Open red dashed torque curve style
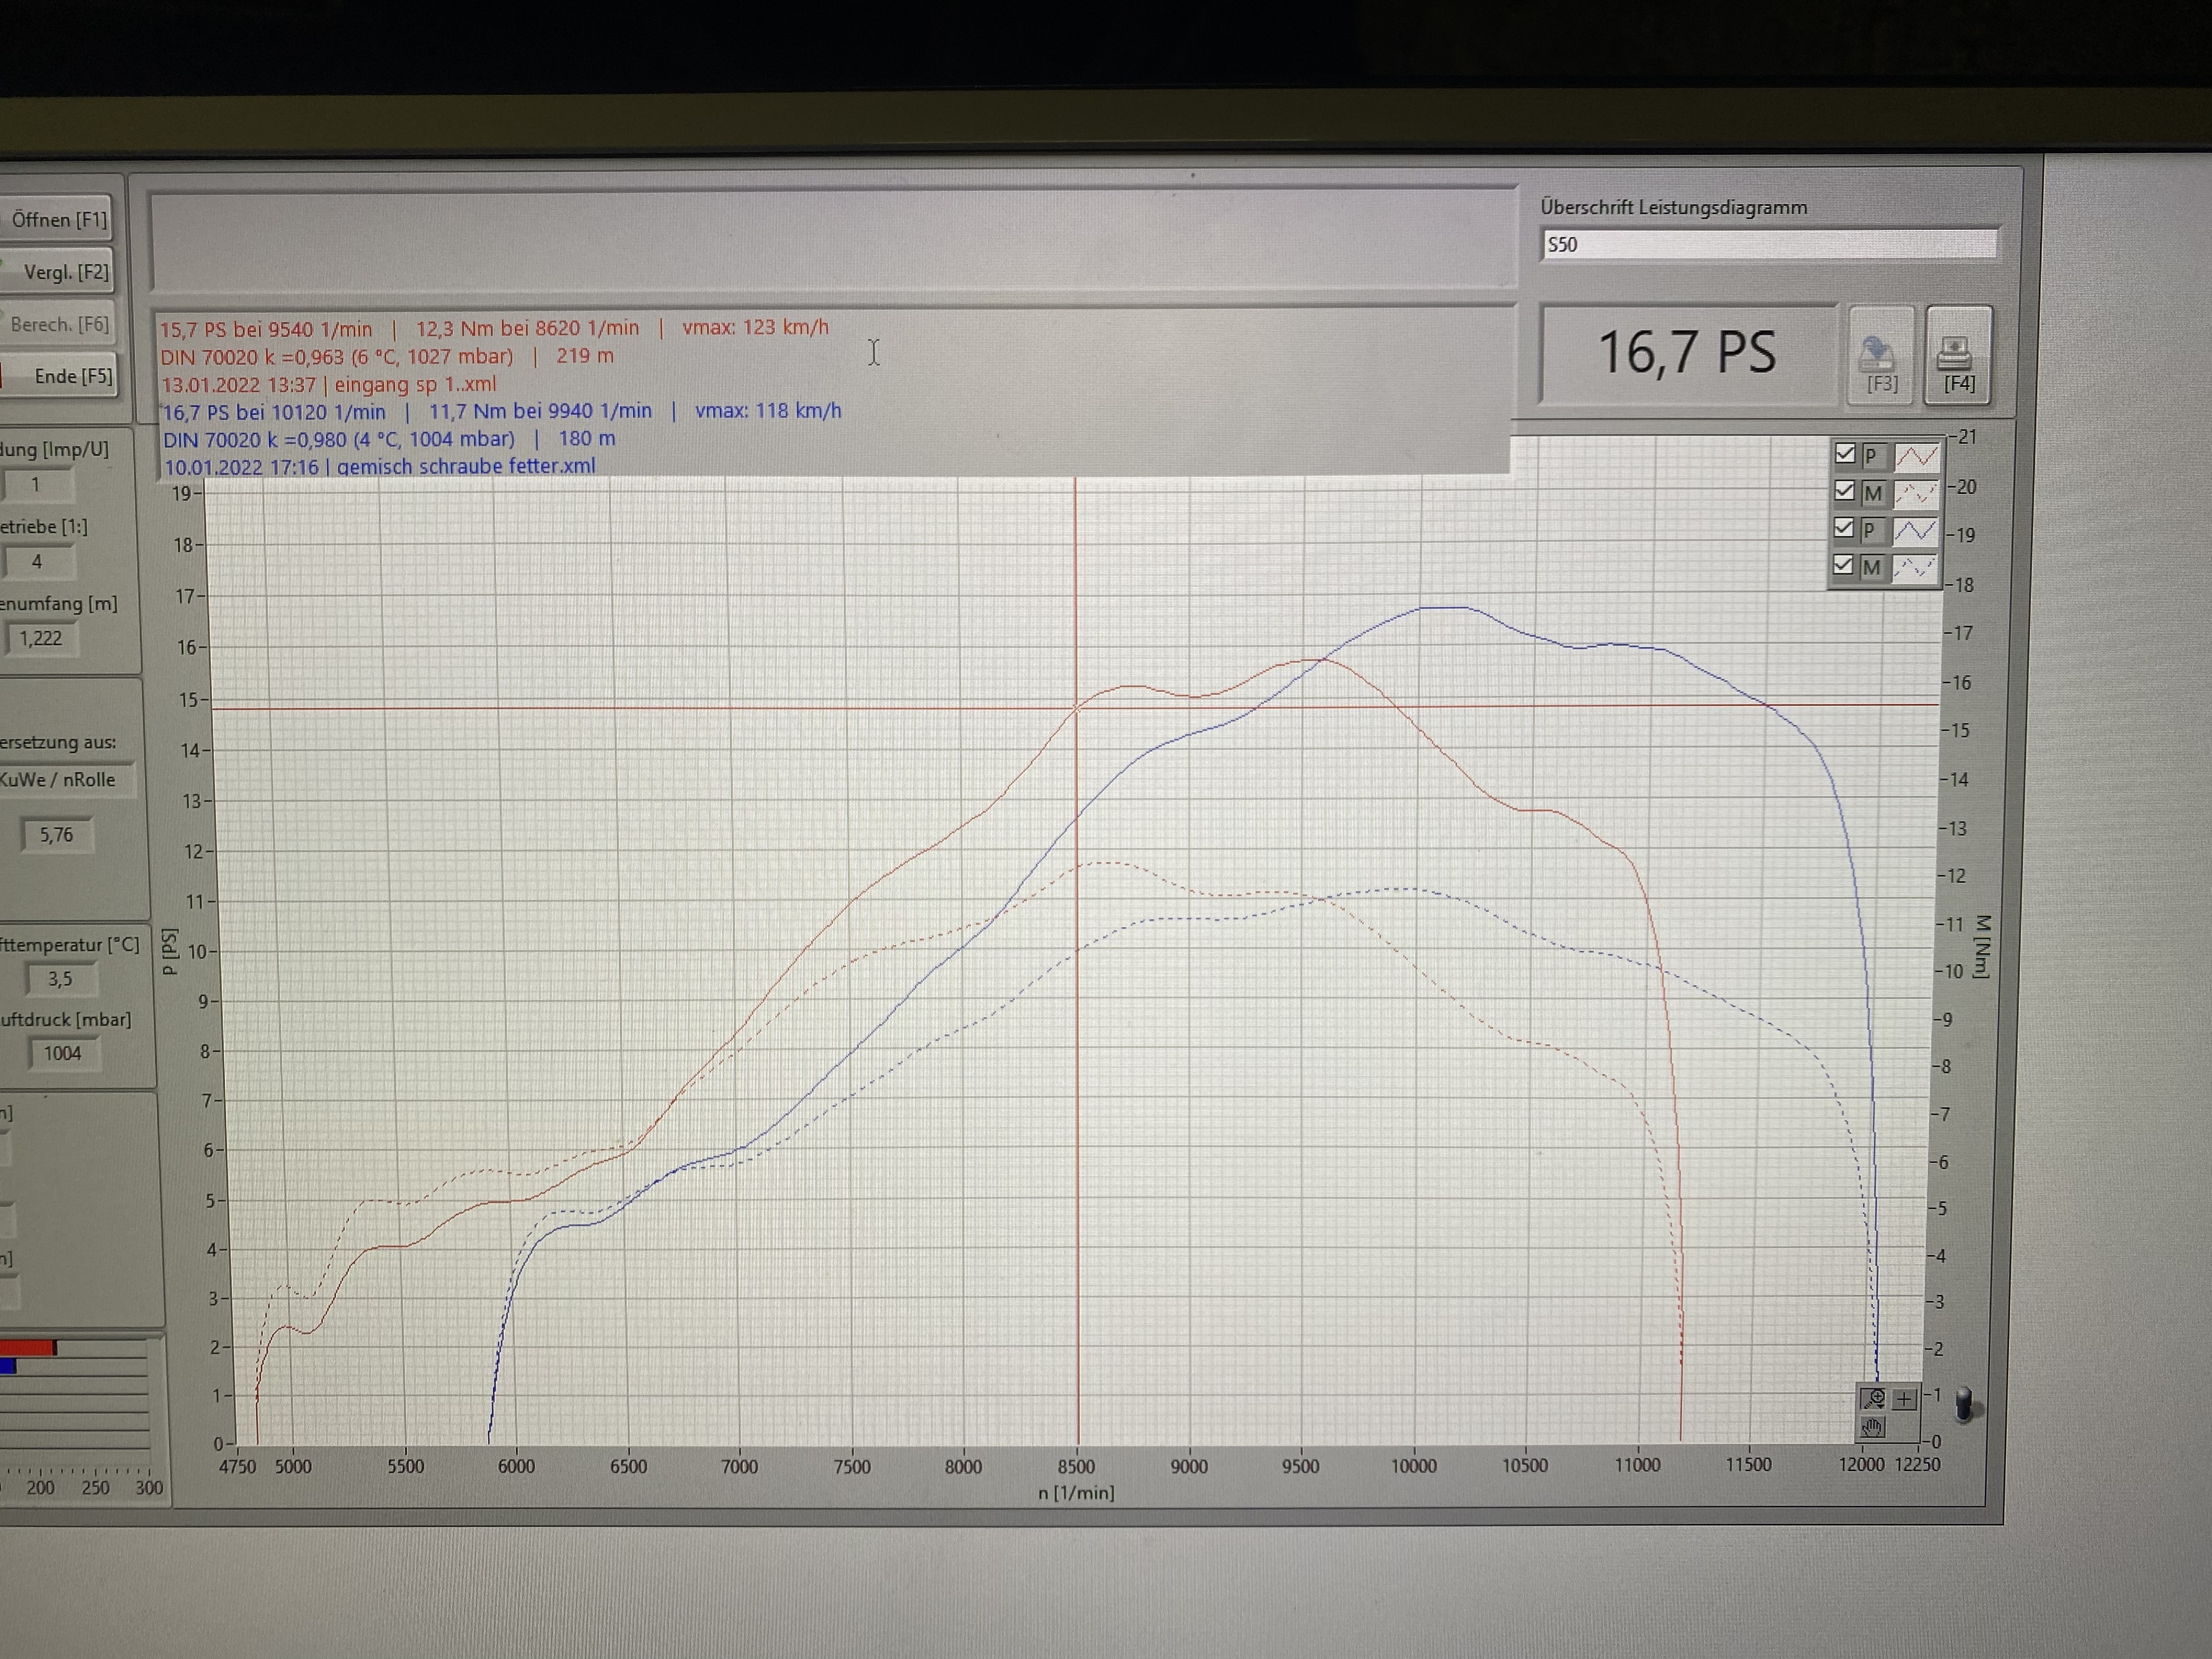This screenshot has height=1659, width=2212. pyautogui.click(x=1916, y=493)
